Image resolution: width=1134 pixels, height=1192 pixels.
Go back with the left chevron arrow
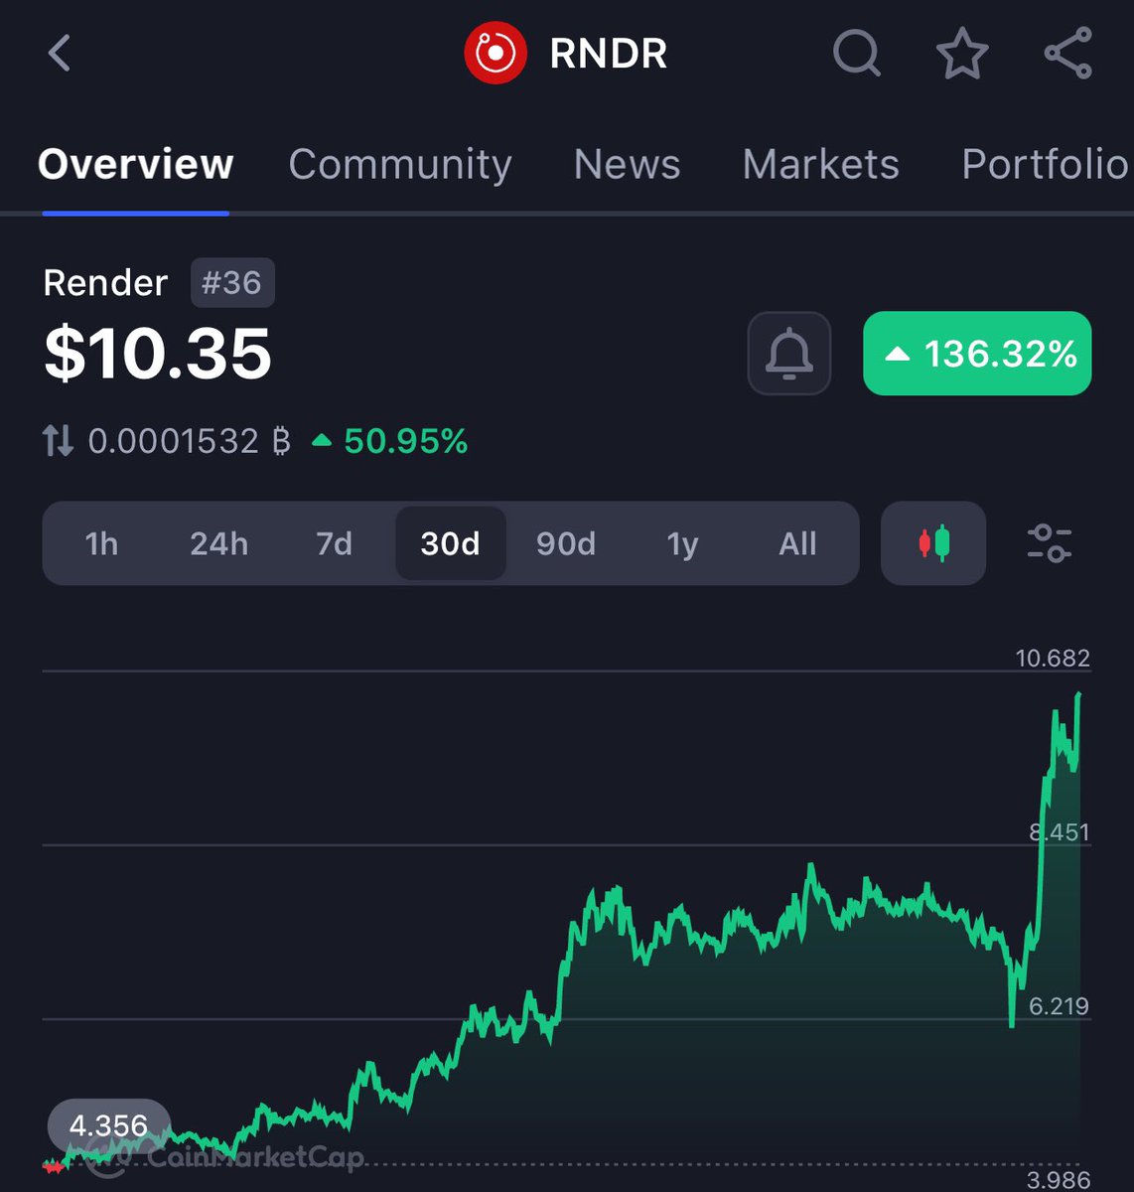[x=60, y=54]
